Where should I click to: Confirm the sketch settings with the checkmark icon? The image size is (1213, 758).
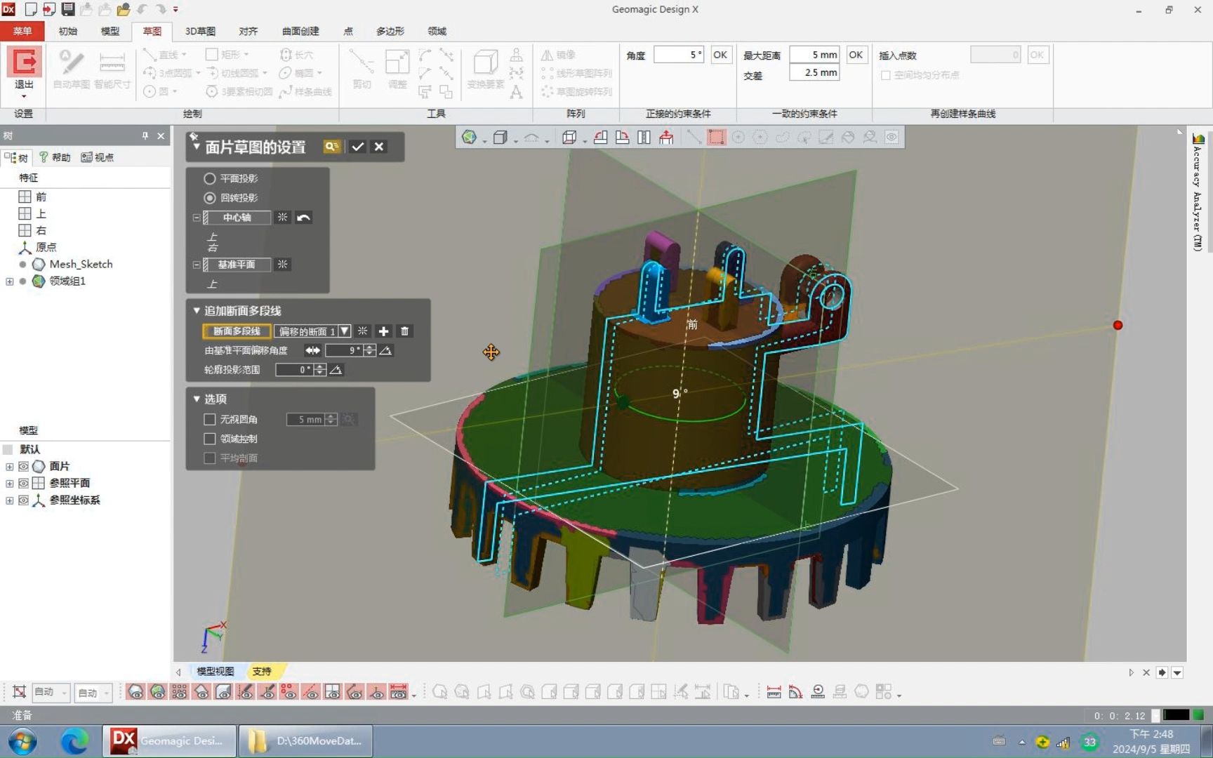coord(358,147)
